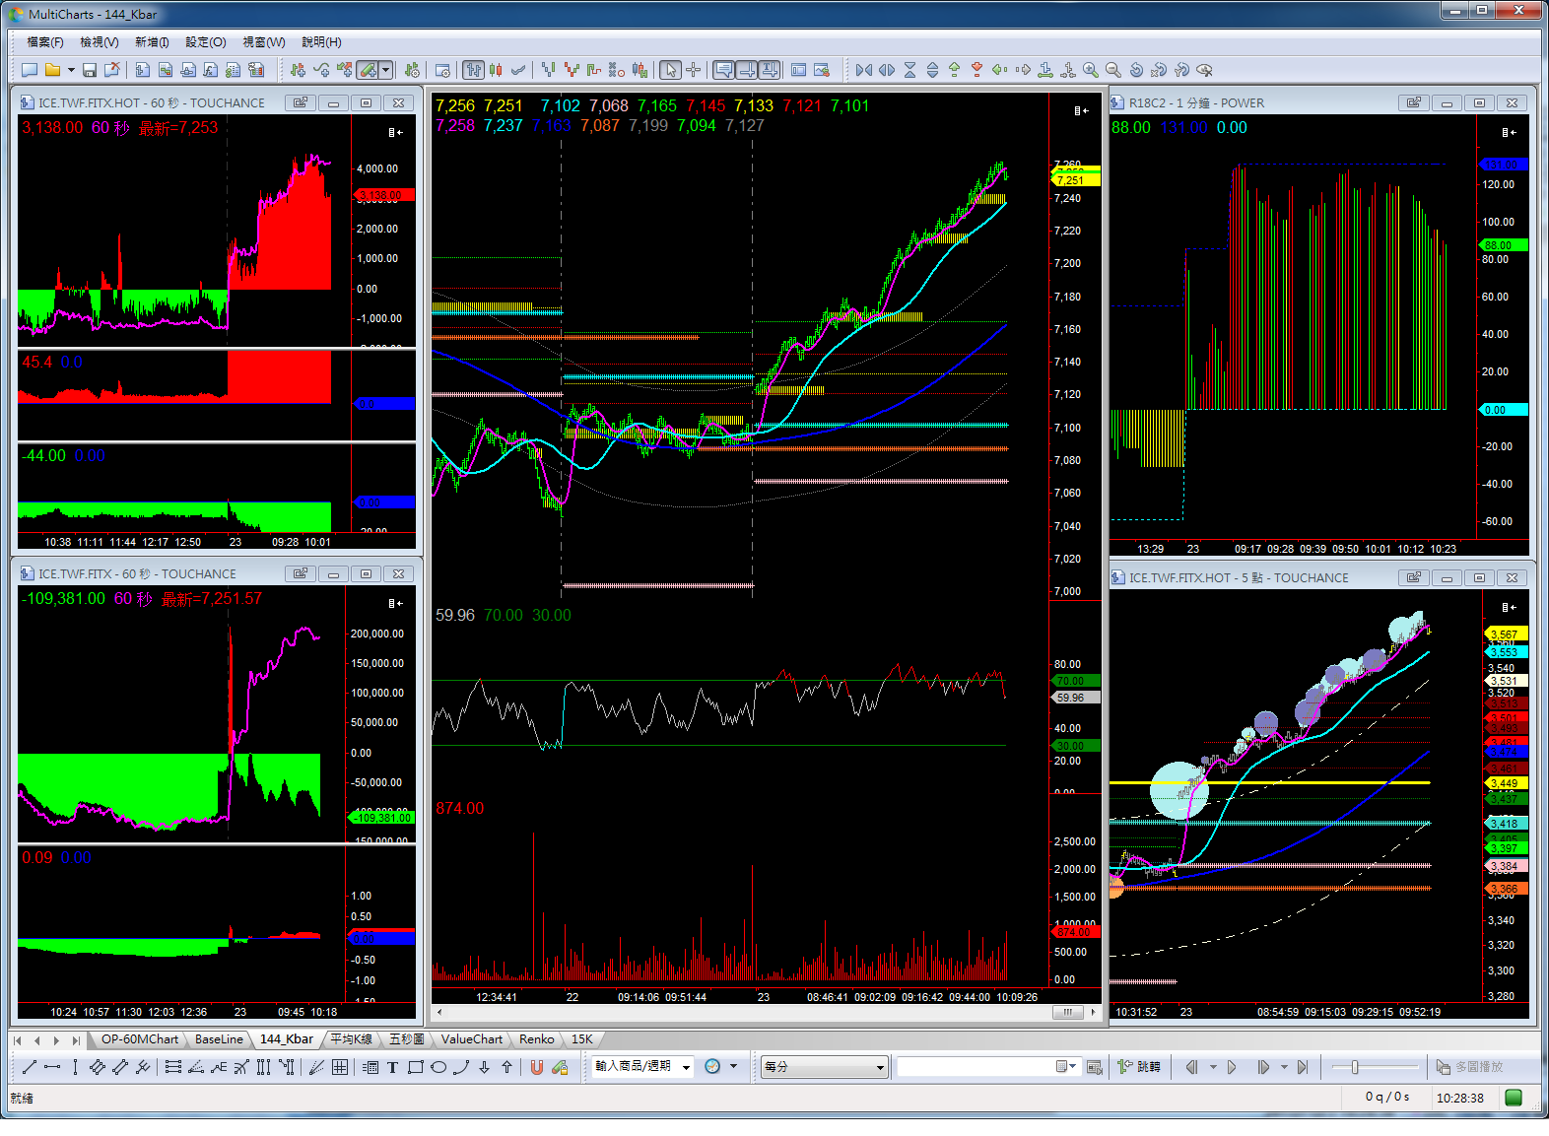
Task: Play the data playback forward
Action: (x=1232, y=1067)
